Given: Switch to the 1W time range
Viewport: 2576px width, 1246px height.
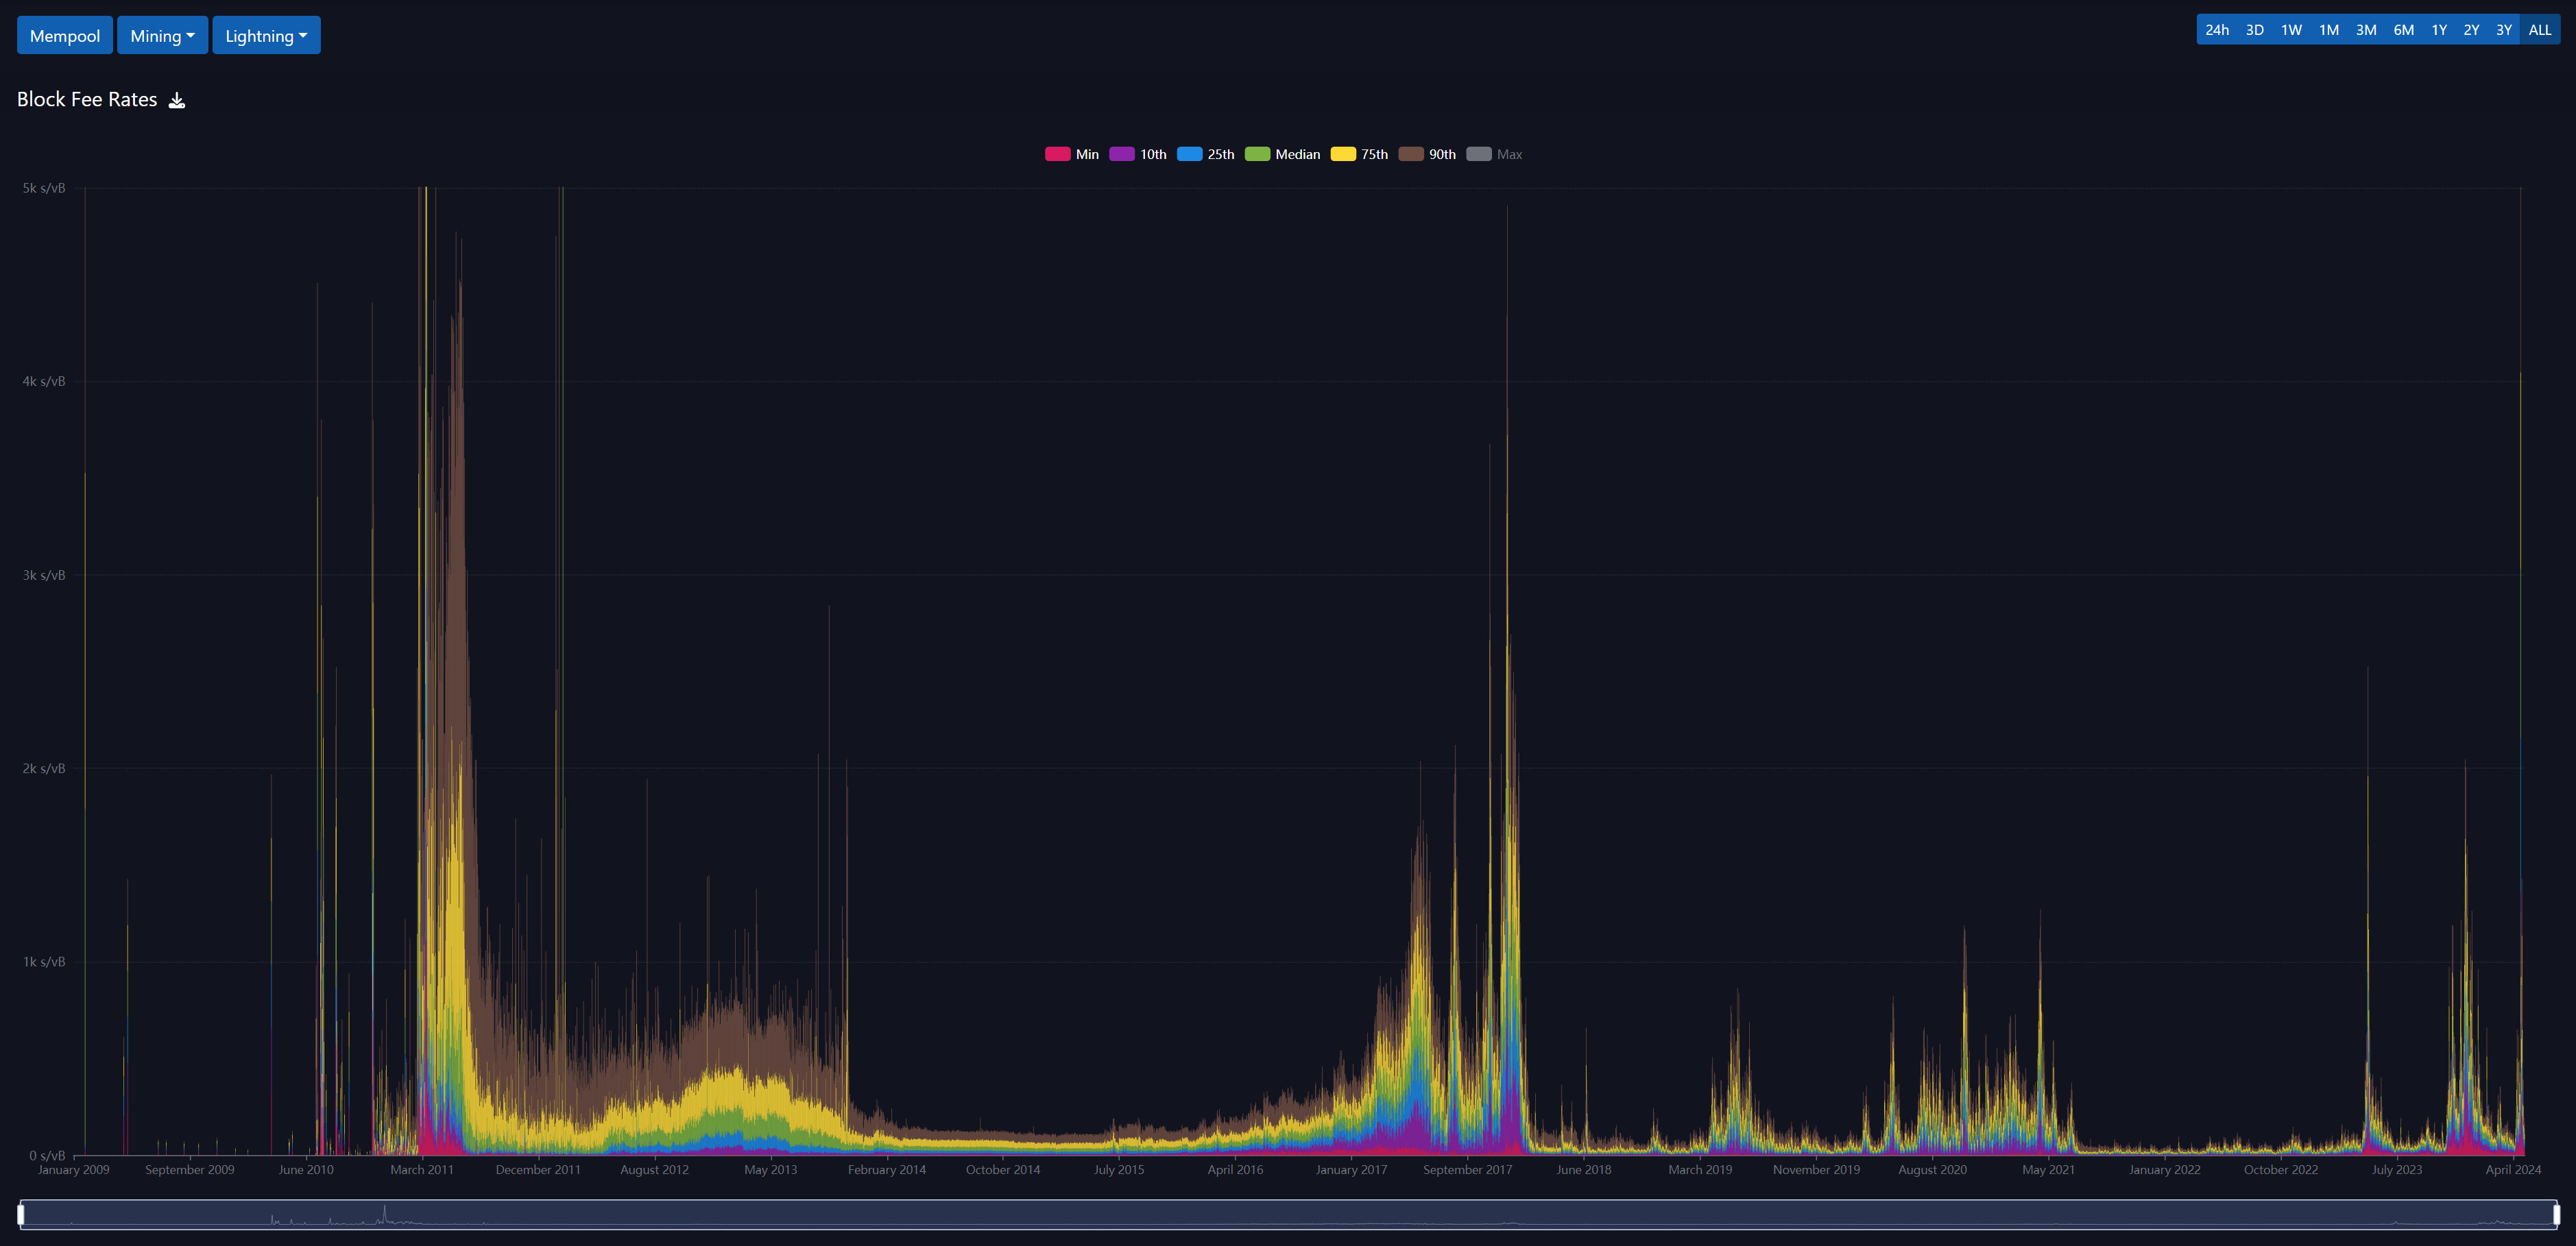Looking at the screenshot, I should pyautogui.click(x=2291, y=30).
